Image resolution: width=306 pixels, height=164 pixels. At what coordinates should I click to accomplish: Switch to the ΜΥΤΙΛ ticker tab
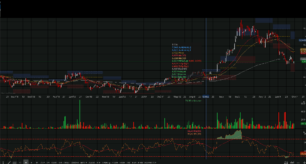(84, 162)
